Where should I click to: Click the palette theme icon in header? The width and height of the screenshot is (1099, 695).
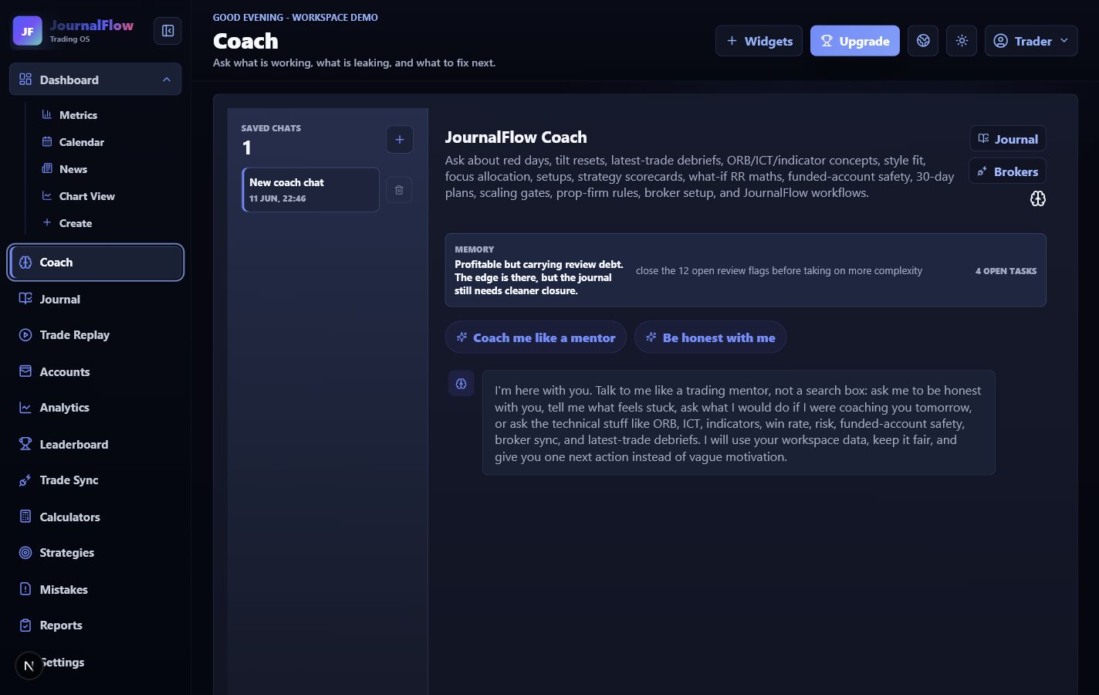click(923, 41)
